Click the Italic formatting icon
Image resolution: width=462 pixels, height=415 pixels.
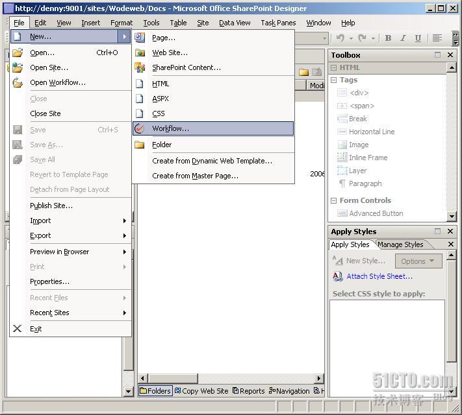pos(403,38)
